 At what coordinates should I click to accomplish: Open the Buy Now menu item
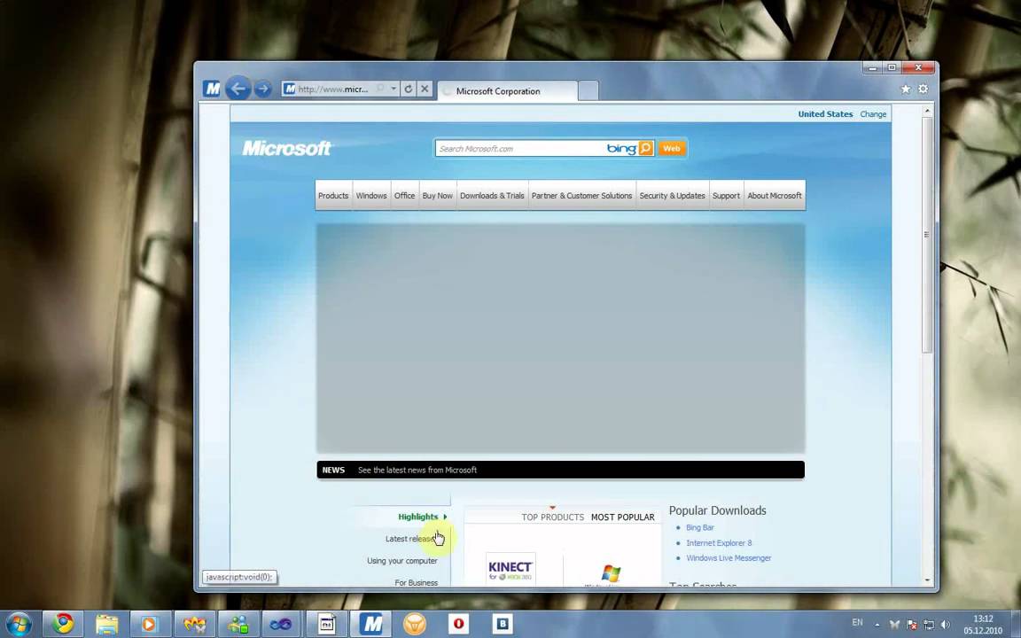click(437, 195)
